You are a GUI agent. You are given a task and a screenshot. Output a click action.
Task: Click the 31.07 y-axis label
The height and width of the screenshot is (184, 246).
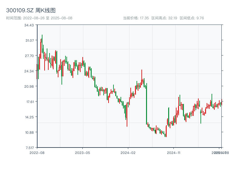coord(29,40)
